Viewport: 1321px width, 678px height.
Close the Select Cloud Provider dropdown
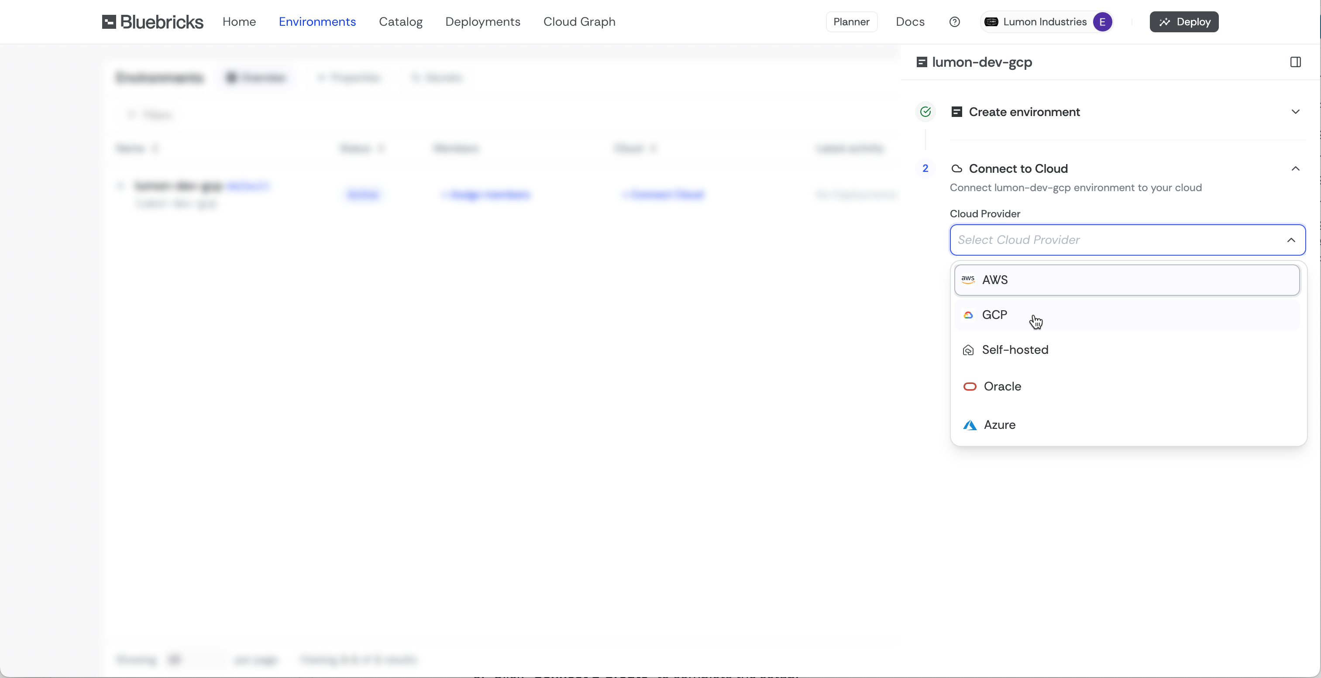[x=1291, y=240]
